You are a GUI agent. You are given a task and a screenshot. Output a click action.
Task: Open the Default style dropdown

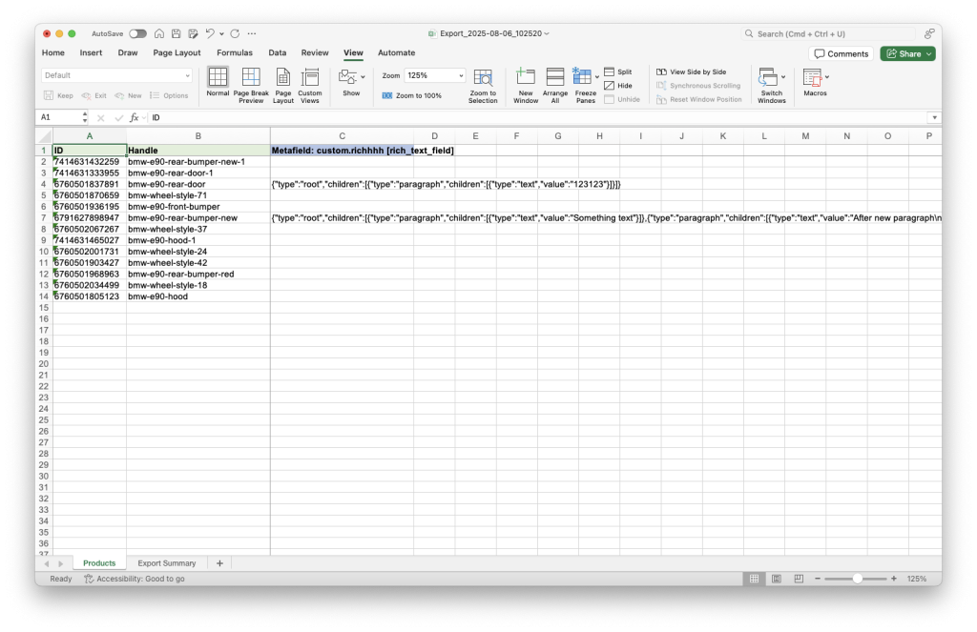point(114,74)
